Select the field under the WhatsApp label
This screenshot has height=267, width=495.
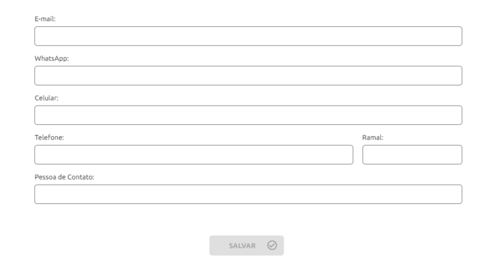coord(248,76)
